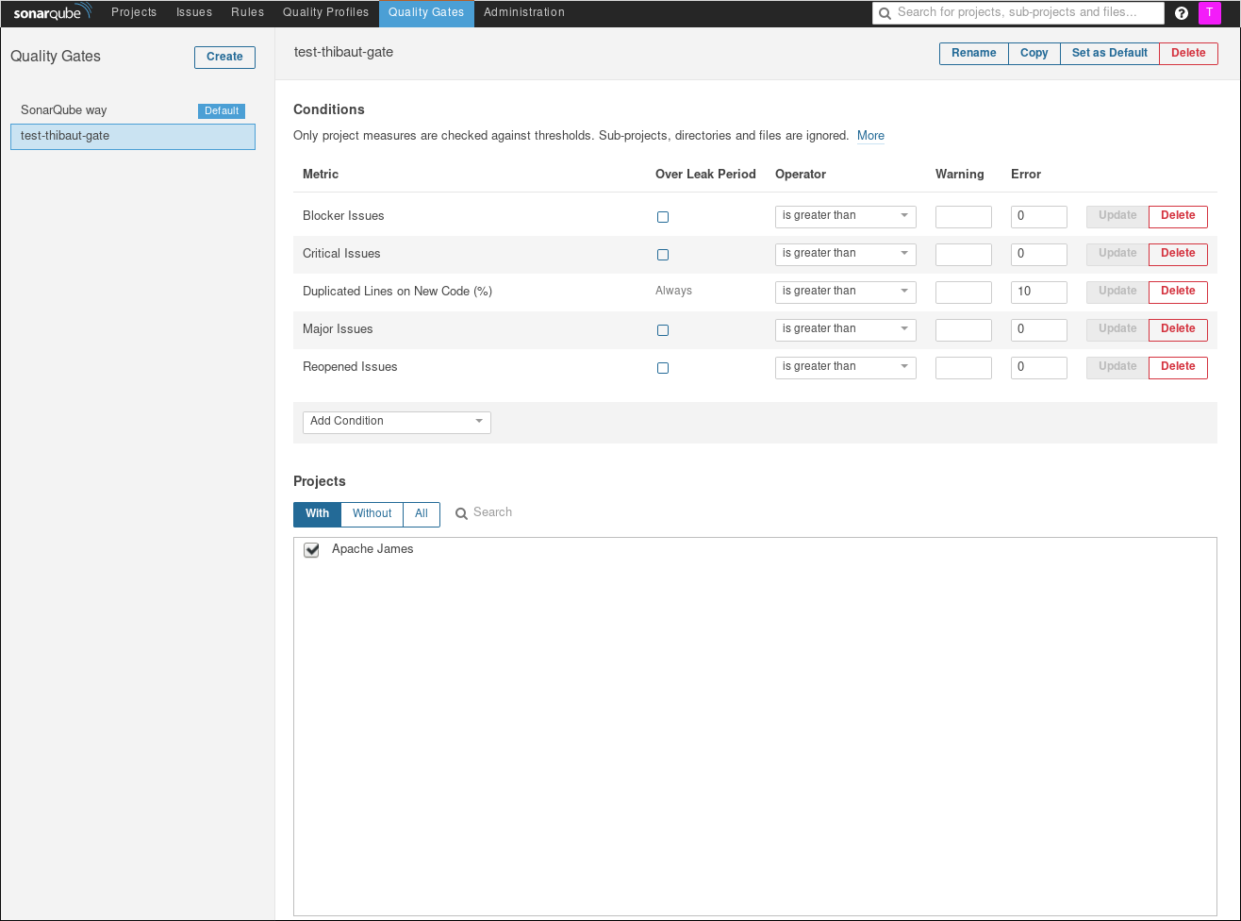Enable Over Leak Period for Major Issues

point(663,330)
